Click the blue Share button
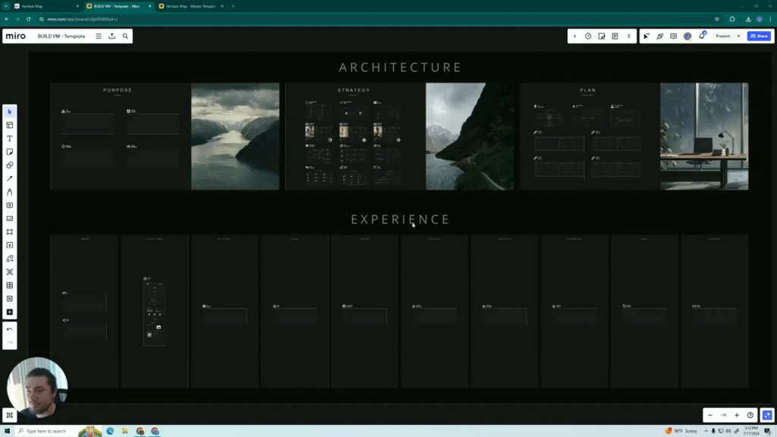The width and height of the screenshot is (777, 437). tap(758, 36)
